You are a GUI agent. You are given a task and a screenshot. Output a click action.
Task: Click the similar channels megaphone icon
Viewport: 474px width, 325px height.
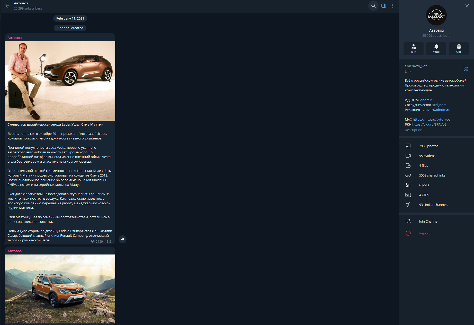pos(408,205)
